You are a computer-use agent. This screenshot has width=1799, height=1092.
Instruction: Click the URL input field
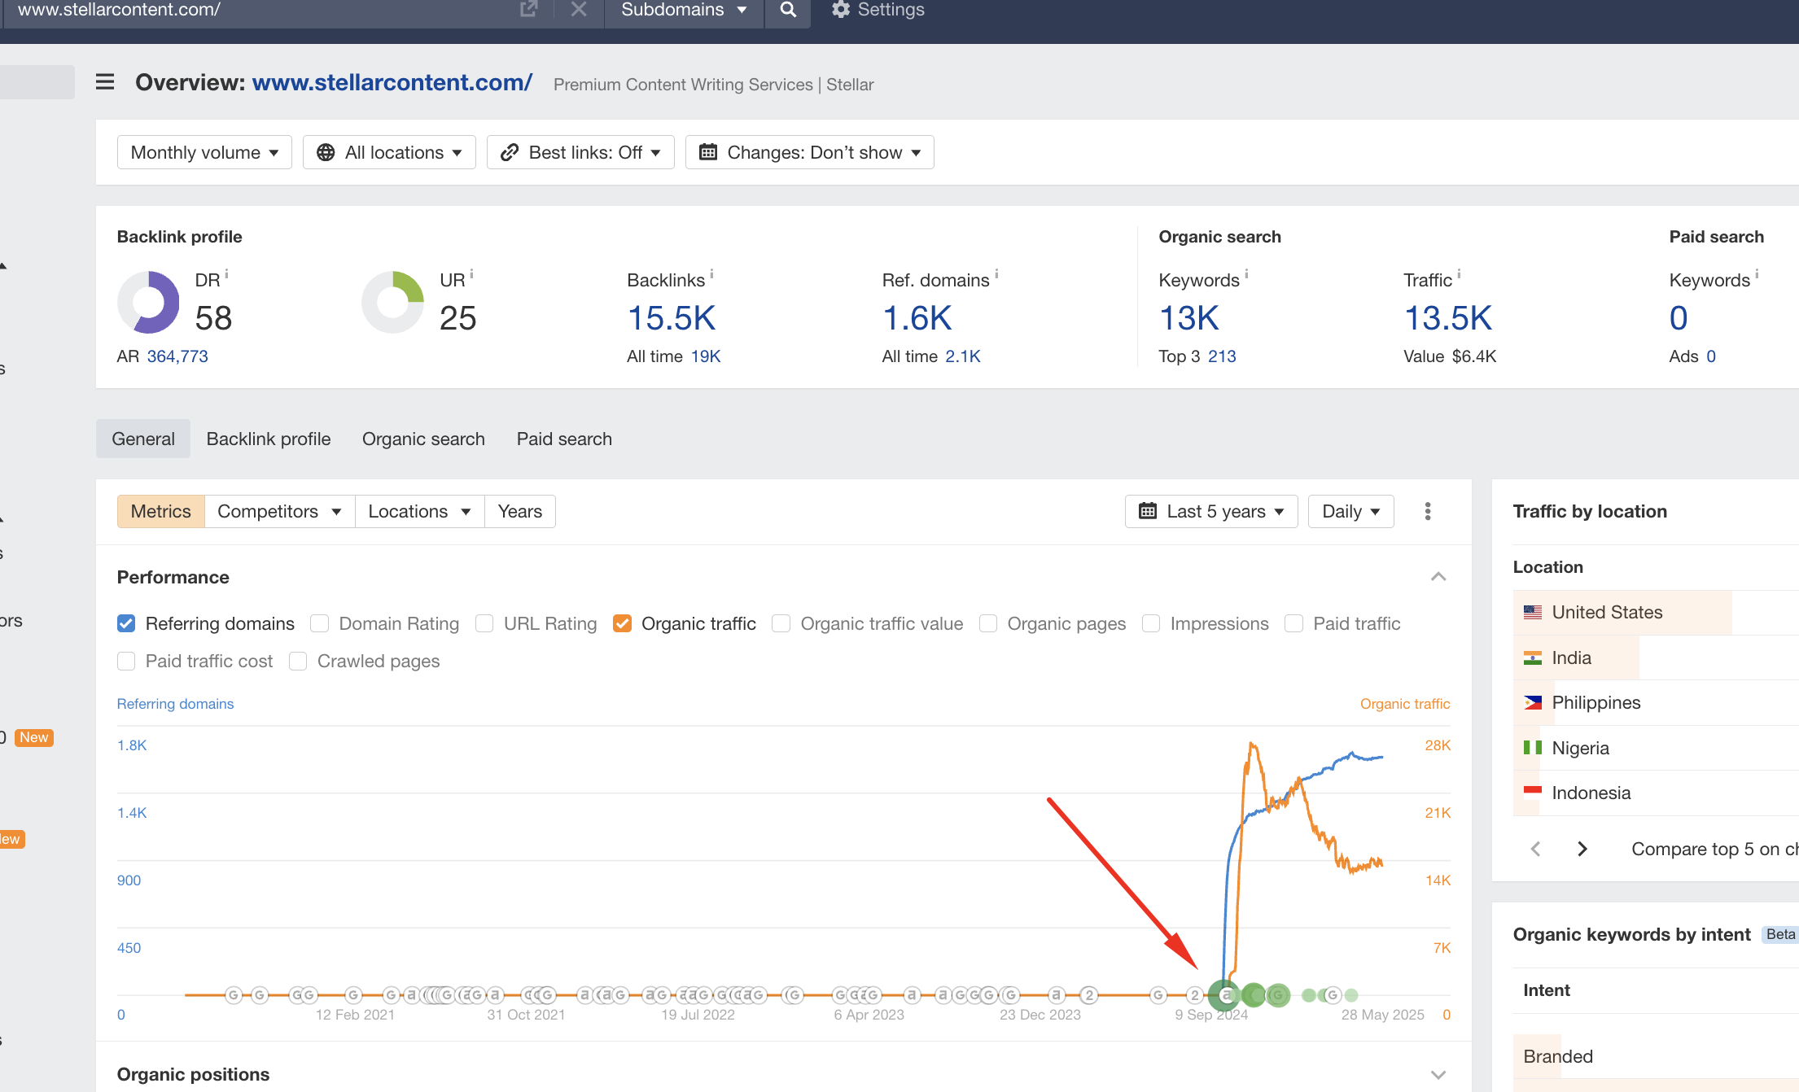click(x=260, y=10)
